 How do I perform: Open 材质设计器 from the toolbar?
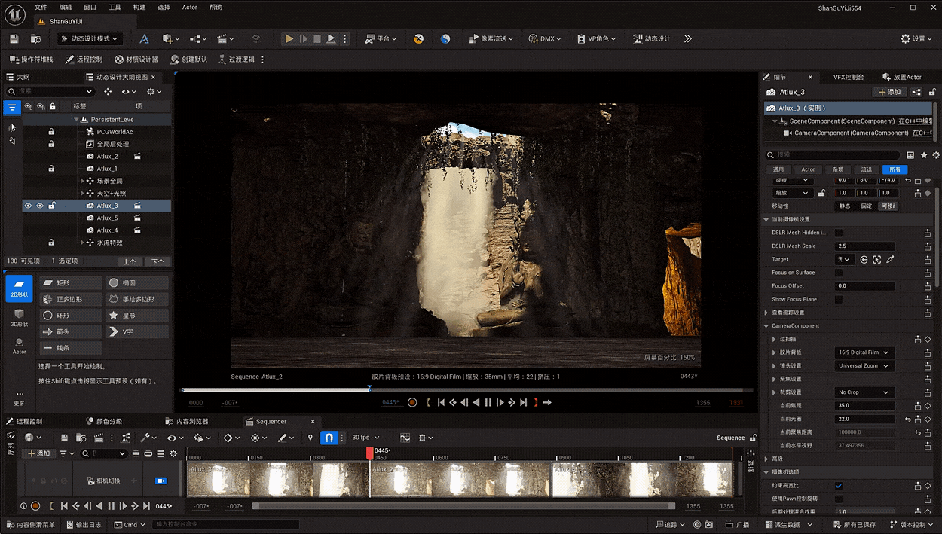point(136,59)
